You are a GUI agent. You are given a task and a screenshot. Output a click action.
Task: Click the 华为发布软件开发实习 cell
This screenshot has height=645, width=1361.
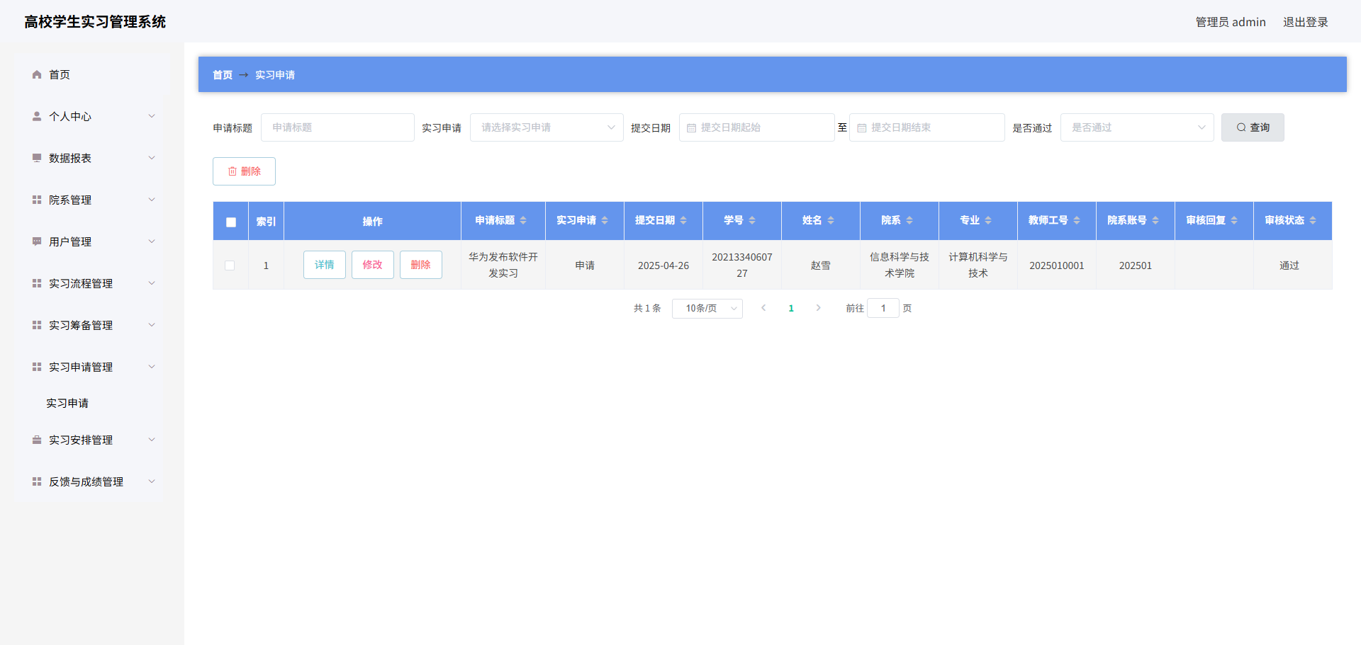[x=503, y=265]
